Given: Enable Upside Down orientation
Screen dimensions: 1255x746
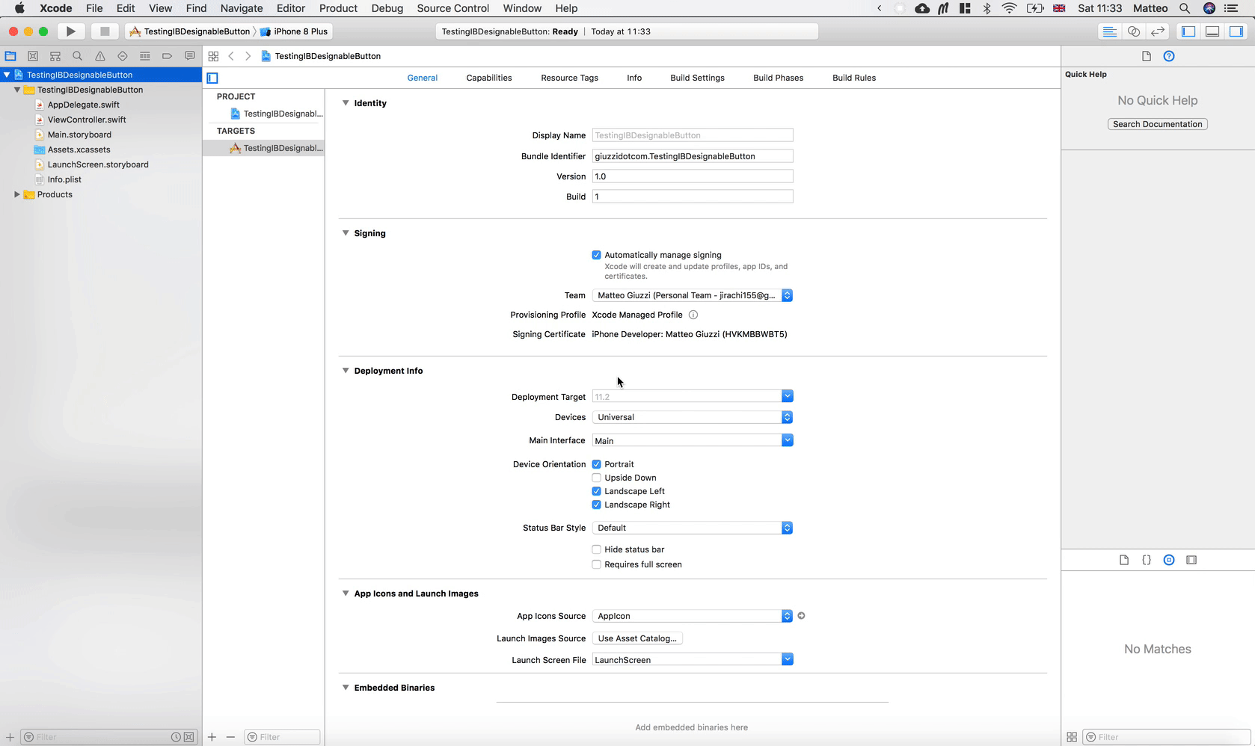Looking at the screenshot, I should (x=596, y=478).
